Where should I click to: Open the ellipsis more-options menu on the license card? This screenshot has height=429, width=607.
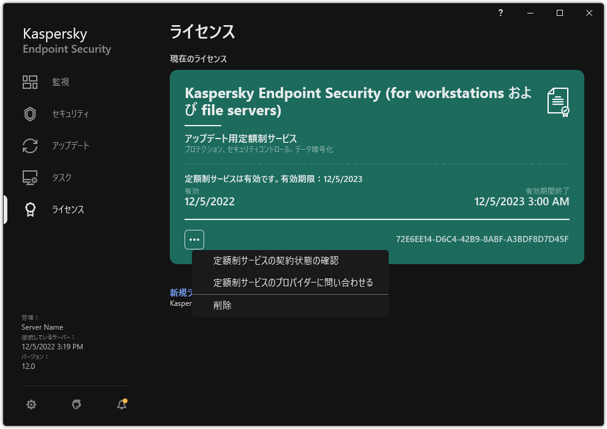pos(194,239)
